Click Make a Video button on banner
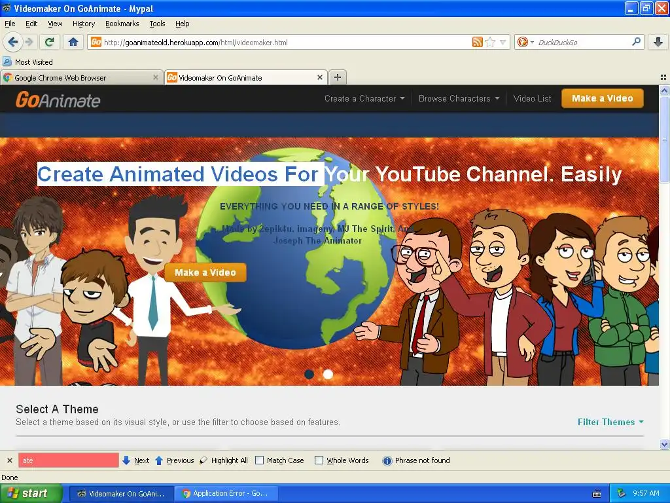Screen dimensions: 670x503 (x=205, y=272)
